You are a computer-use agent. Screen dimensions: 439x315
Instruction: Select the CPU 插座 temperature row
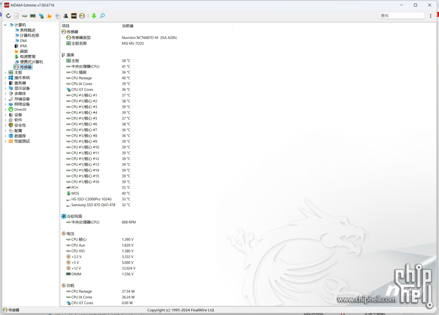tap(98, 72)
